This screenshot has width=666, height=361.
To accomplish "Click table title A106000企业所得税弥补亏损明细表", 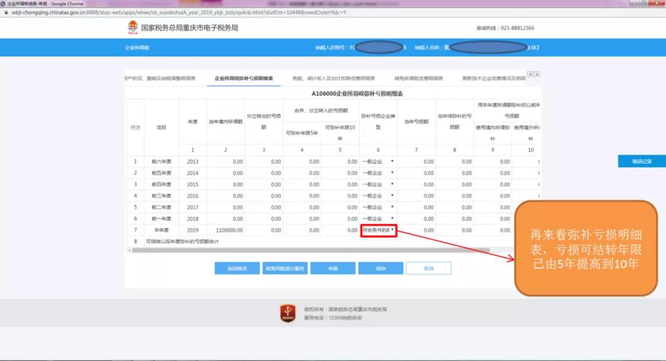I will (357, 93).
